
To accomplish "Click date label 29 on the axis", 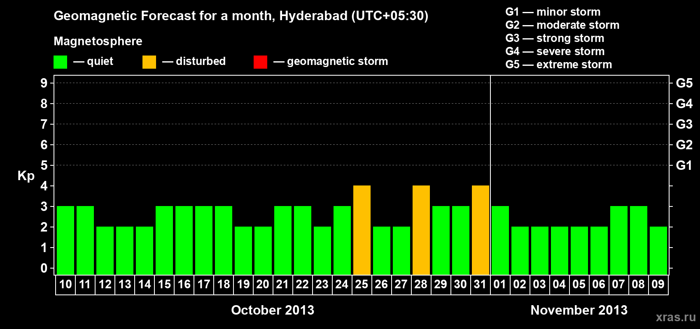I will pos(441,284).
